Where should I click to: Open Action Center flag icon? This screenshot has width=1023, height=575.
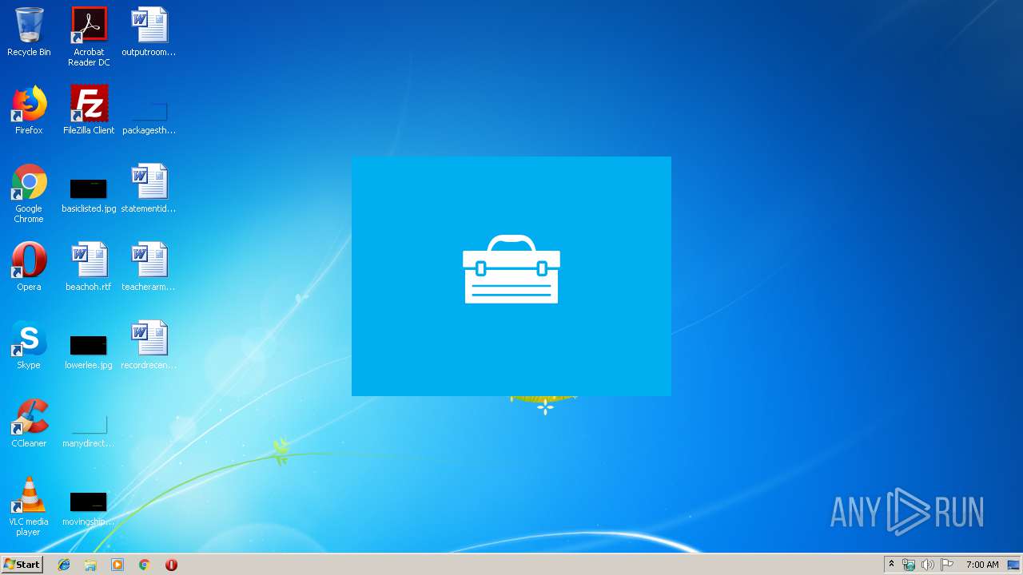coord(946,565)
